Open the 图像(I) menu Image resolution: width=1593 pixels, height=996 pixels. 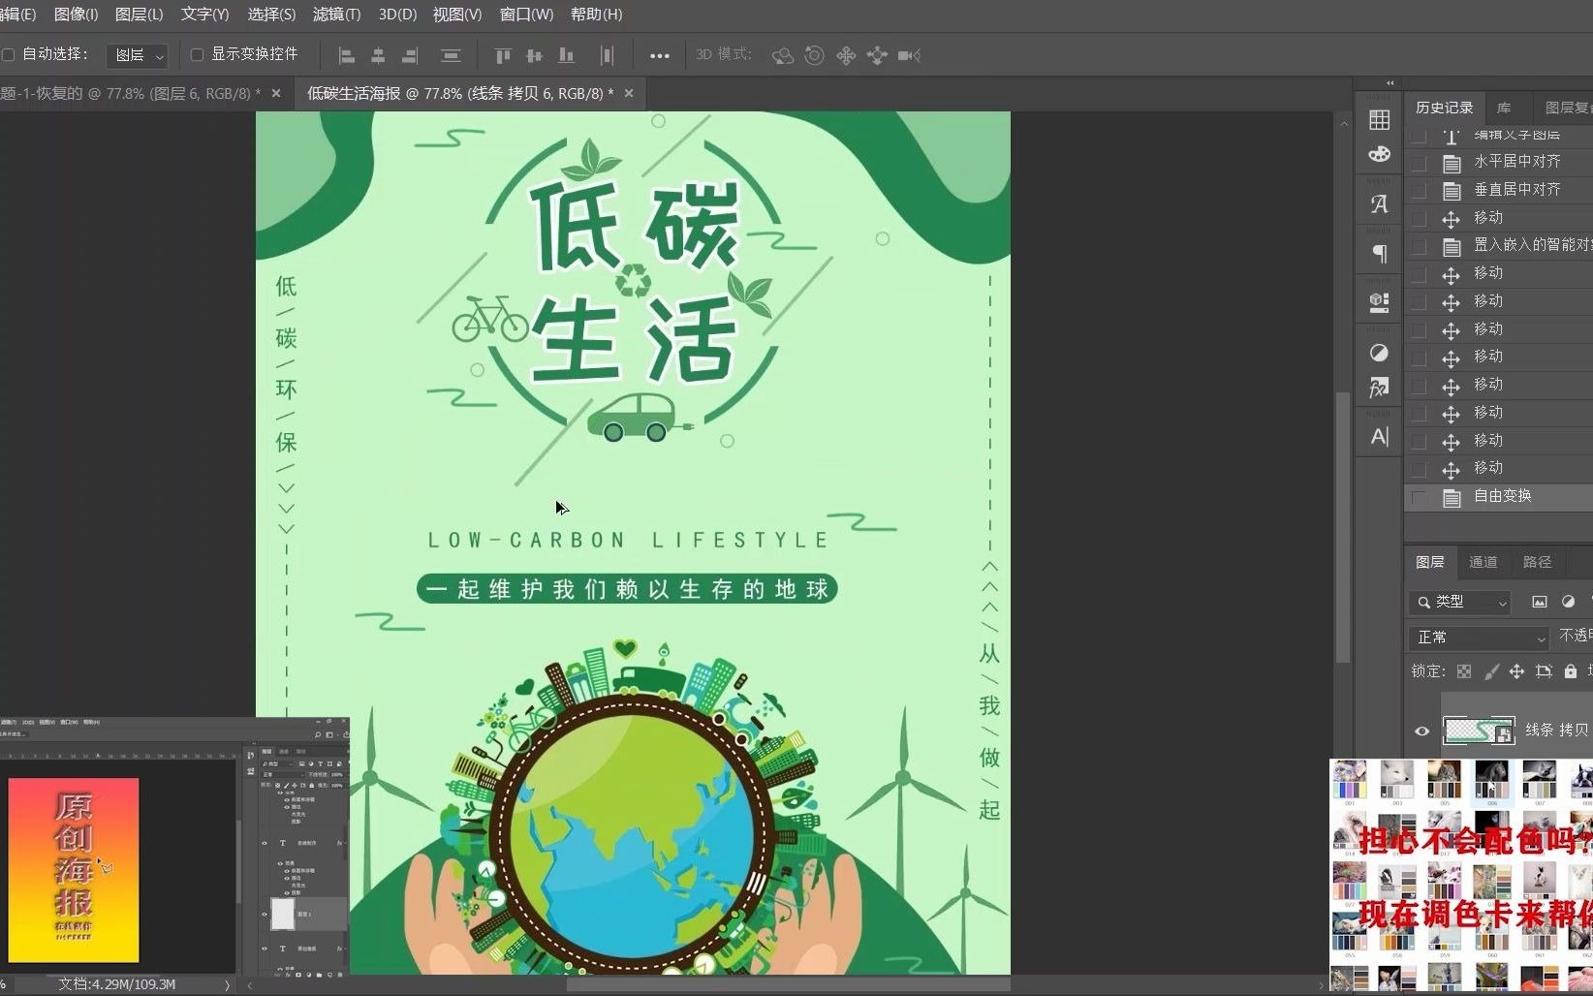click(x=76, y=15)
